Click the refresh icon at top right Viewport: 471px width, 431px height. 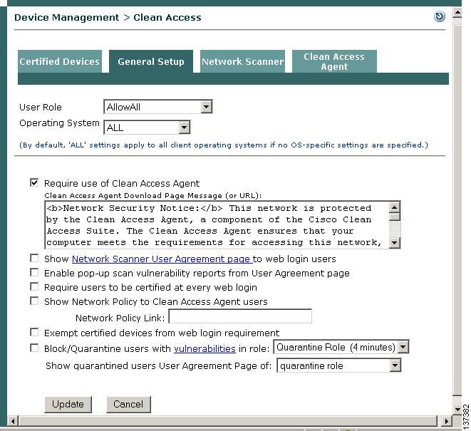440,16
